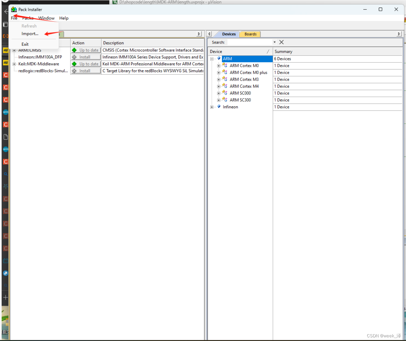The height and width of the screenshot is (341, 406).
Task: Click the back arrow in the browser sidebar
Action: click(x=6, y=11)
